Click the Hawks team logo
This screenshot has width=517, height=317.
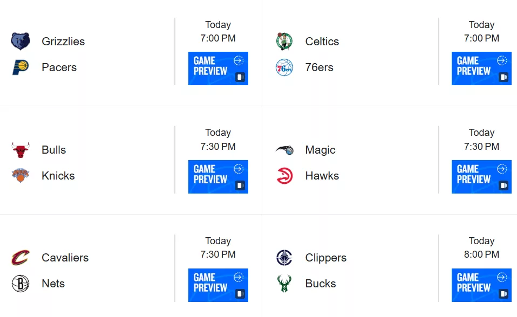(x=284, y=176)
